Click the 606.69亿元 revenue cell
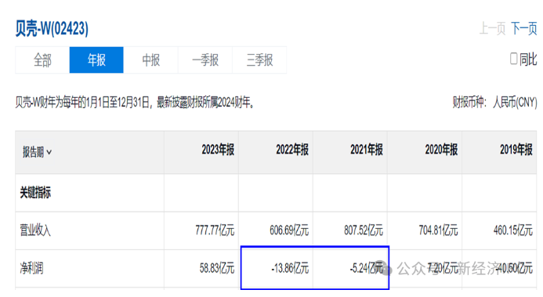The height and width of the screenshot is (297, 543). 289,230
